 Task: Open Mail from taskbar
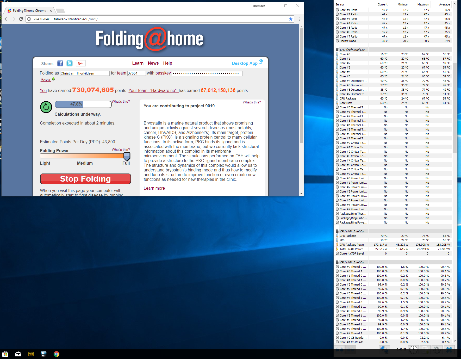coord(18,354)
